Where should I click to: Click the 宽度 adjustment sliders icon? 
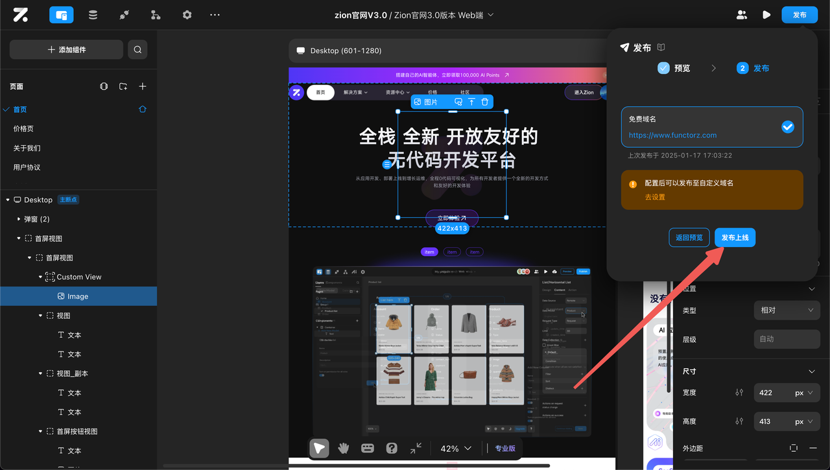pos(739,392)
